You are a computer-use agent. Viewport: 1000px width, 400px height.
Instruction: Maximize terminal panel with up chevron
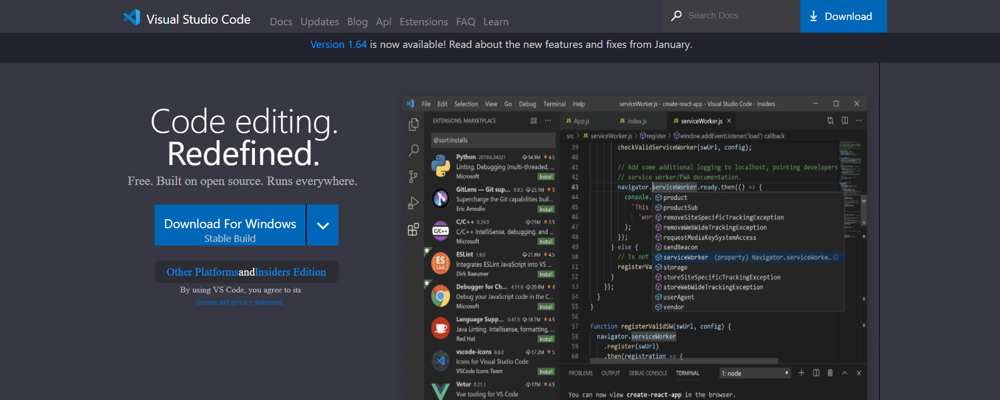point(845,373)
